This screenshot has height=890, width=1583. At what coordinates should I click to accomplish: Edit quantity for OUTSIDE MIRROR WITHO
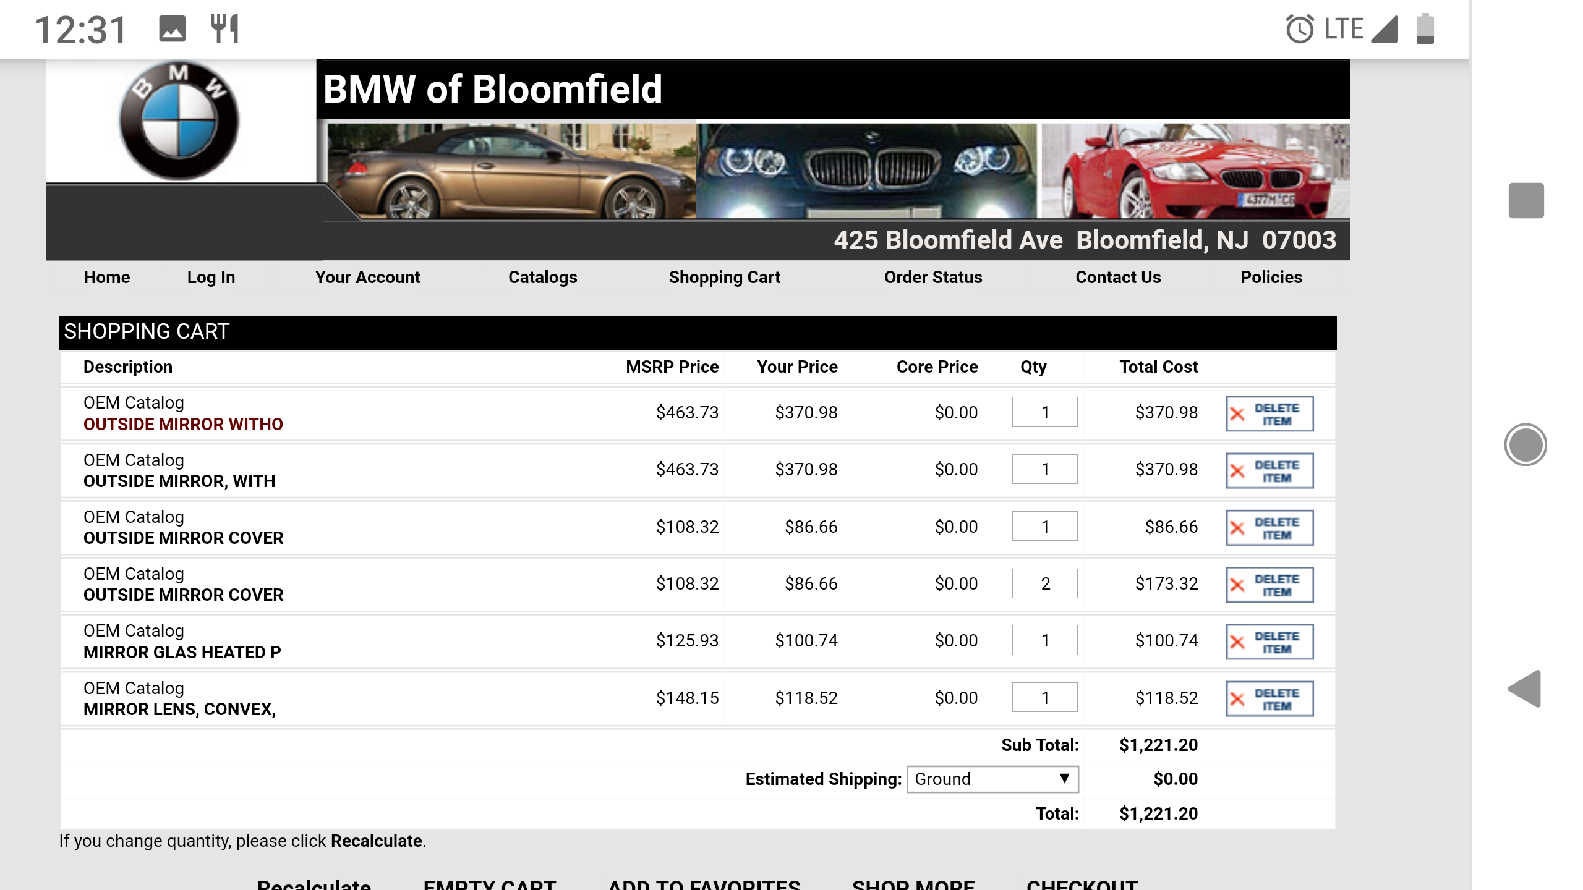[1044, 412]
